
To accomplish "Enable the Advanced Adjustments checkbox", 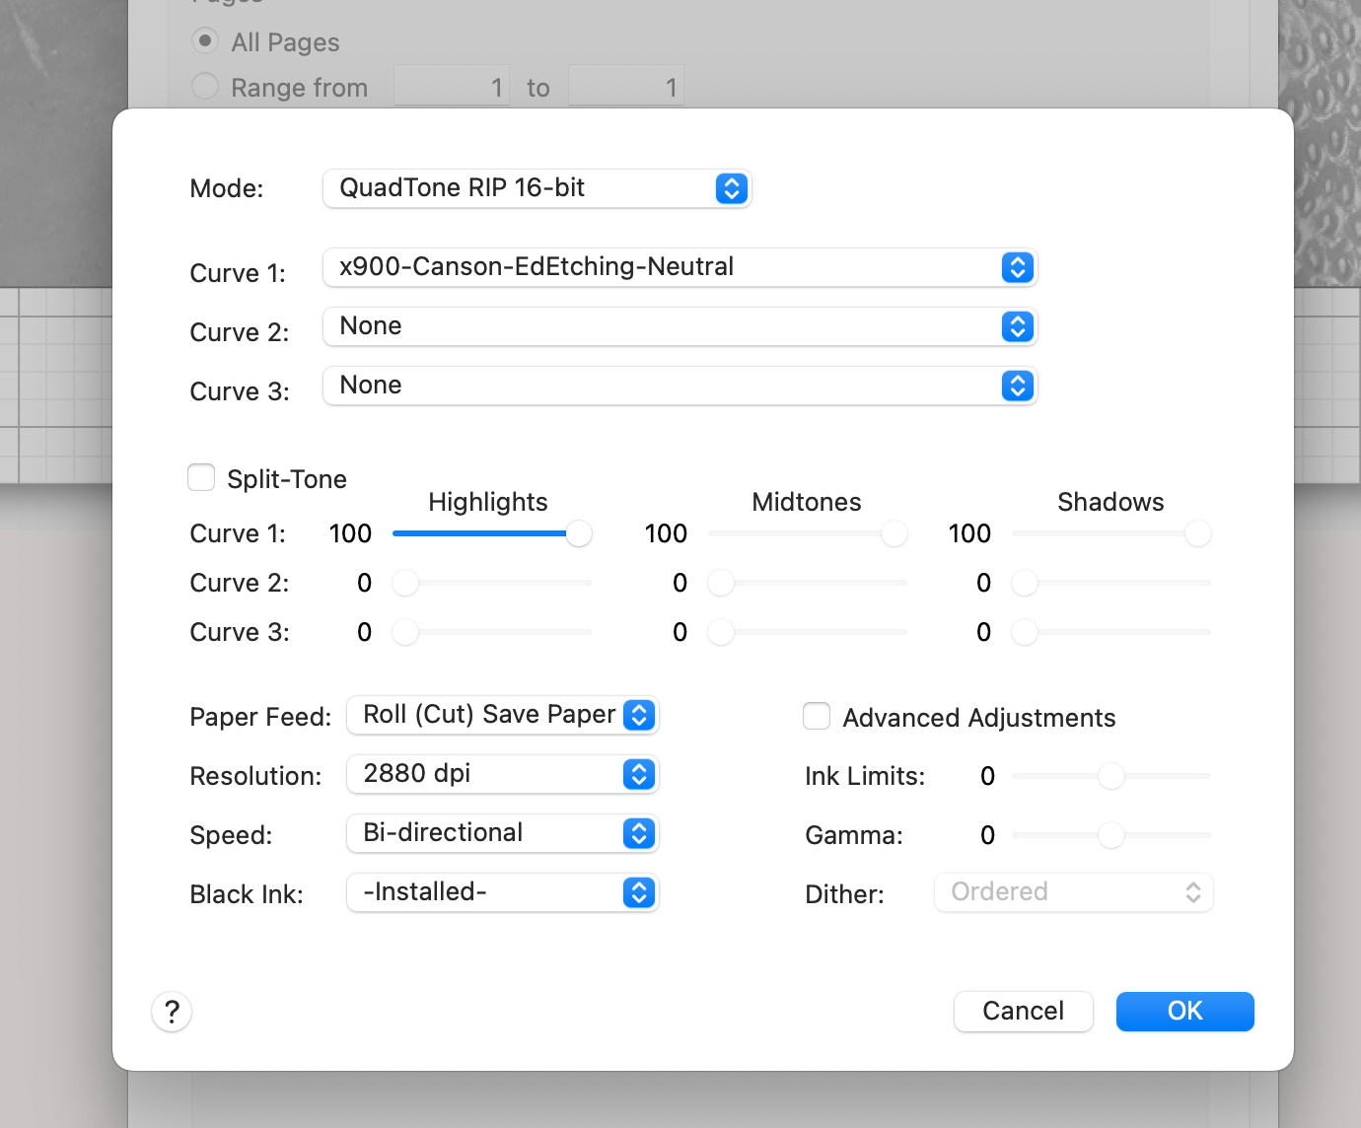I will [817, 716].
